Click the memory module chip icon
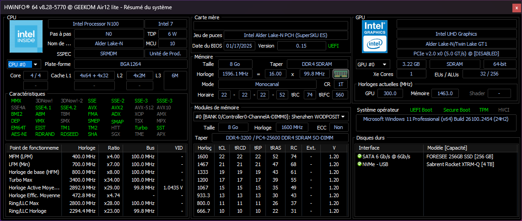522x221 pixels. click(340, 74)
